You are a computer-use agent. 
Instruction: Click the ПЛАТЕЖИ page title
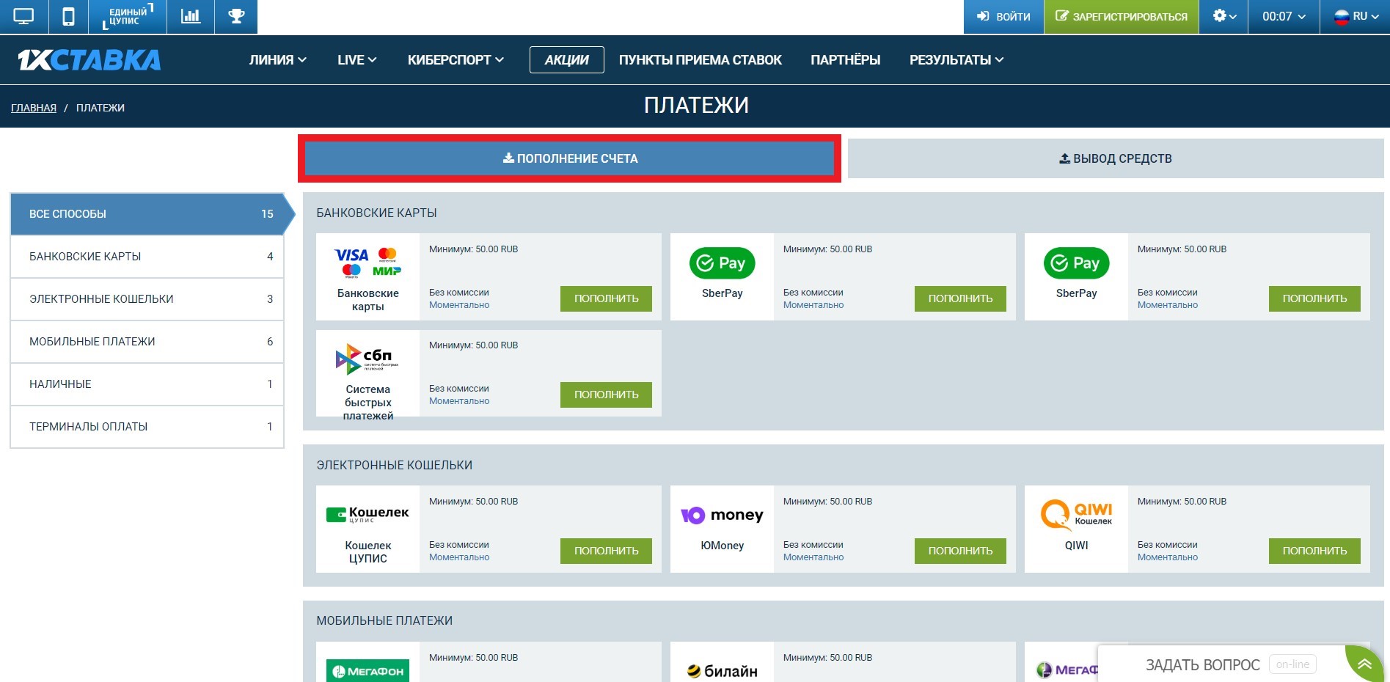point(696,106)
